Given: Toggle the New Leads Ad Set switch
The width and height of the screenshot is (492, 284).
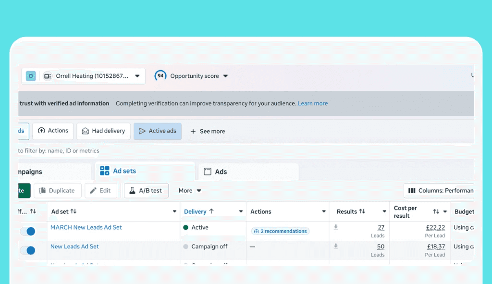Looking at the screenshot, I should [27, 250].
